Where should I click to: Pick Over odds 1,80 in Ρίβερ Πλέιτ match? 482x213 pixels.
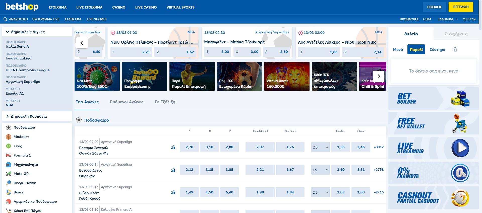tap(361, 192)
